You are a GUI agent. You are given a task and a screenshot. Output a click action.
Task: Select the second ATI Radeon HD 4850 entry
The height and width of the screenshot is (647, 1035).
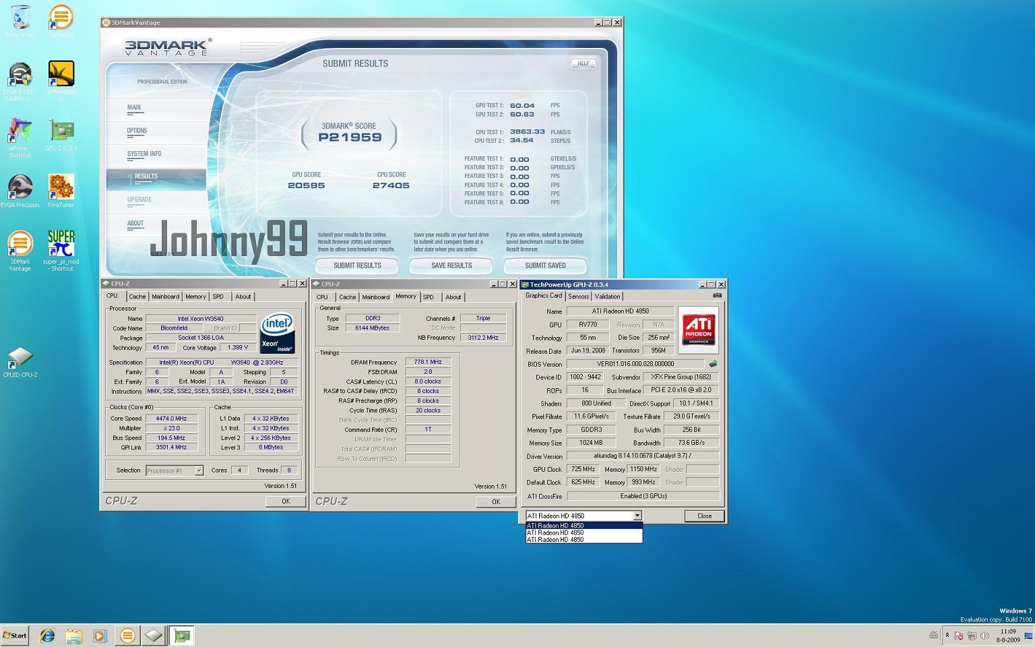[x=584, y=532]
